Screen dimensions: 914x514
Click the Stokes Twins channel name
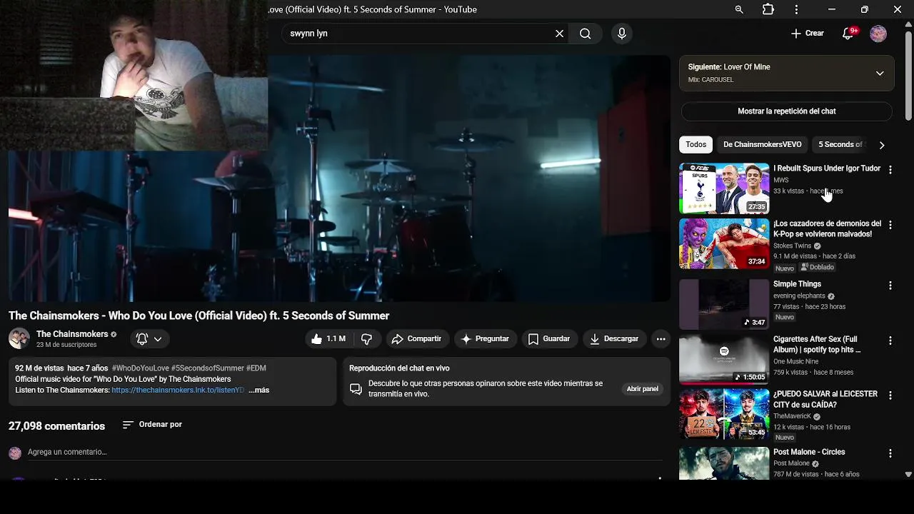(x=793, y=246)
